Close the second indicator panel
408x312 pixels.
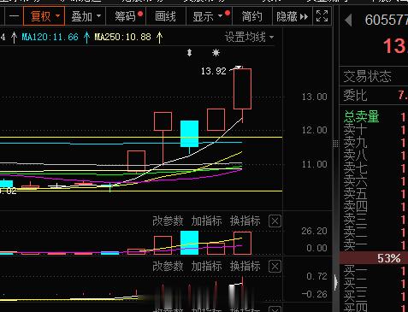[275, 267]
